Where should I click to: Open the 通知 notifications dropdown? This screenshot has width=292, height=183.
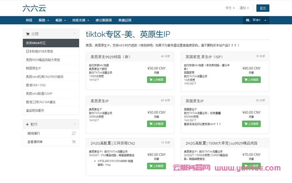pyautogui.click(x=245, y=8)
